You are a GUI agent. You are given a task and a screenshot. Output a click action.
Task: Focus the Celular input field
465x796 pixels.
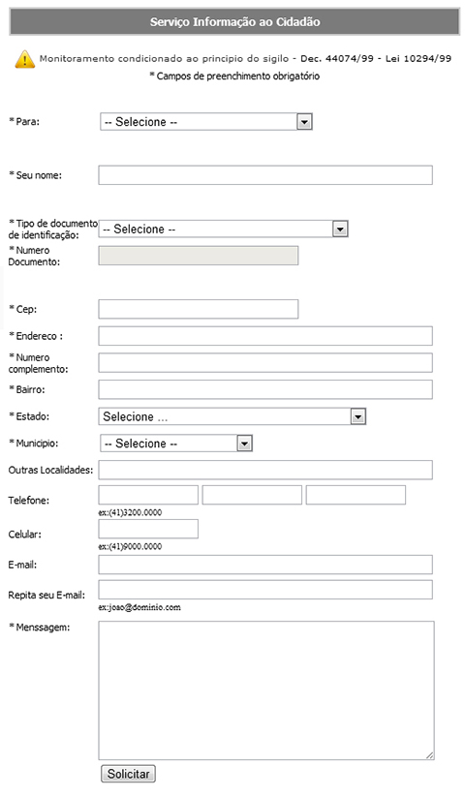148,529
